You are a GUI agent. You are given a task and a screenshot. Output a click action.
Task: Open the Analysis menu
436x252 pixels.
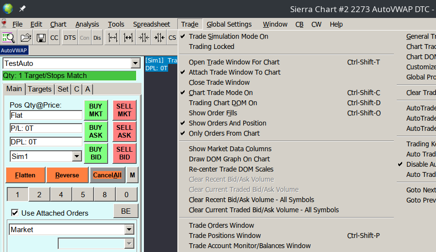(87, 24)
